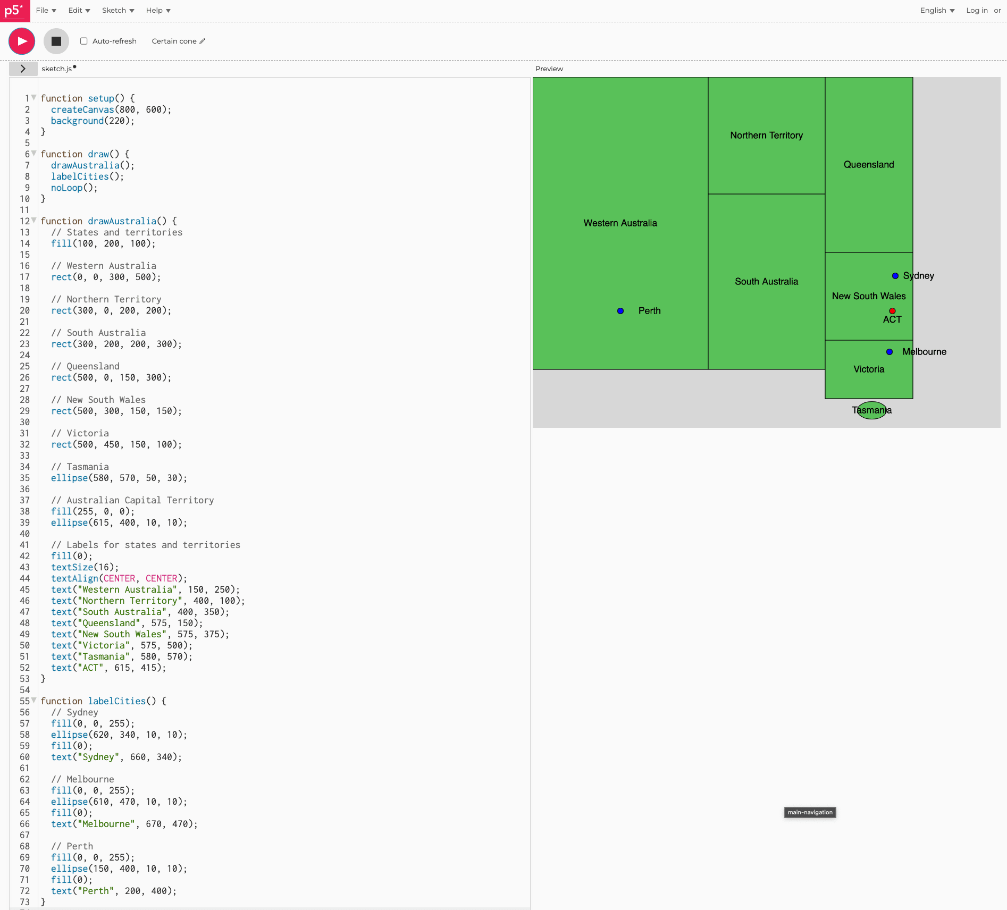Click the Certain cone sketch name

(174, 41)
